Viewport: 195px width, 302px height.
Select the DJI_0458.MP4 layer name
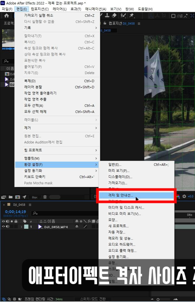tap(56, 227)
